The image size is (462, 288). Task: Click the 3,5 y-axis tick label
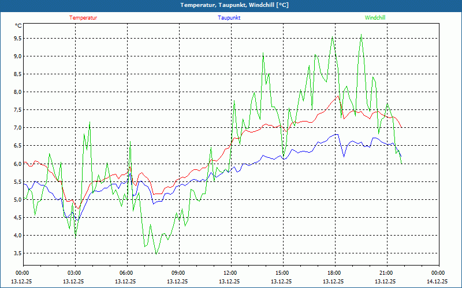[x=17, y=253]
